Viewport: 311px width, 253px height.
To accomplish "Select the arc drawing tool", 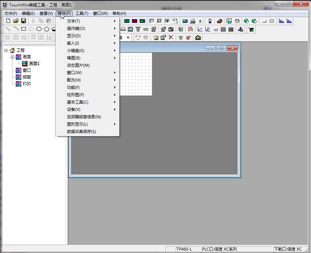I will point(16,30).
